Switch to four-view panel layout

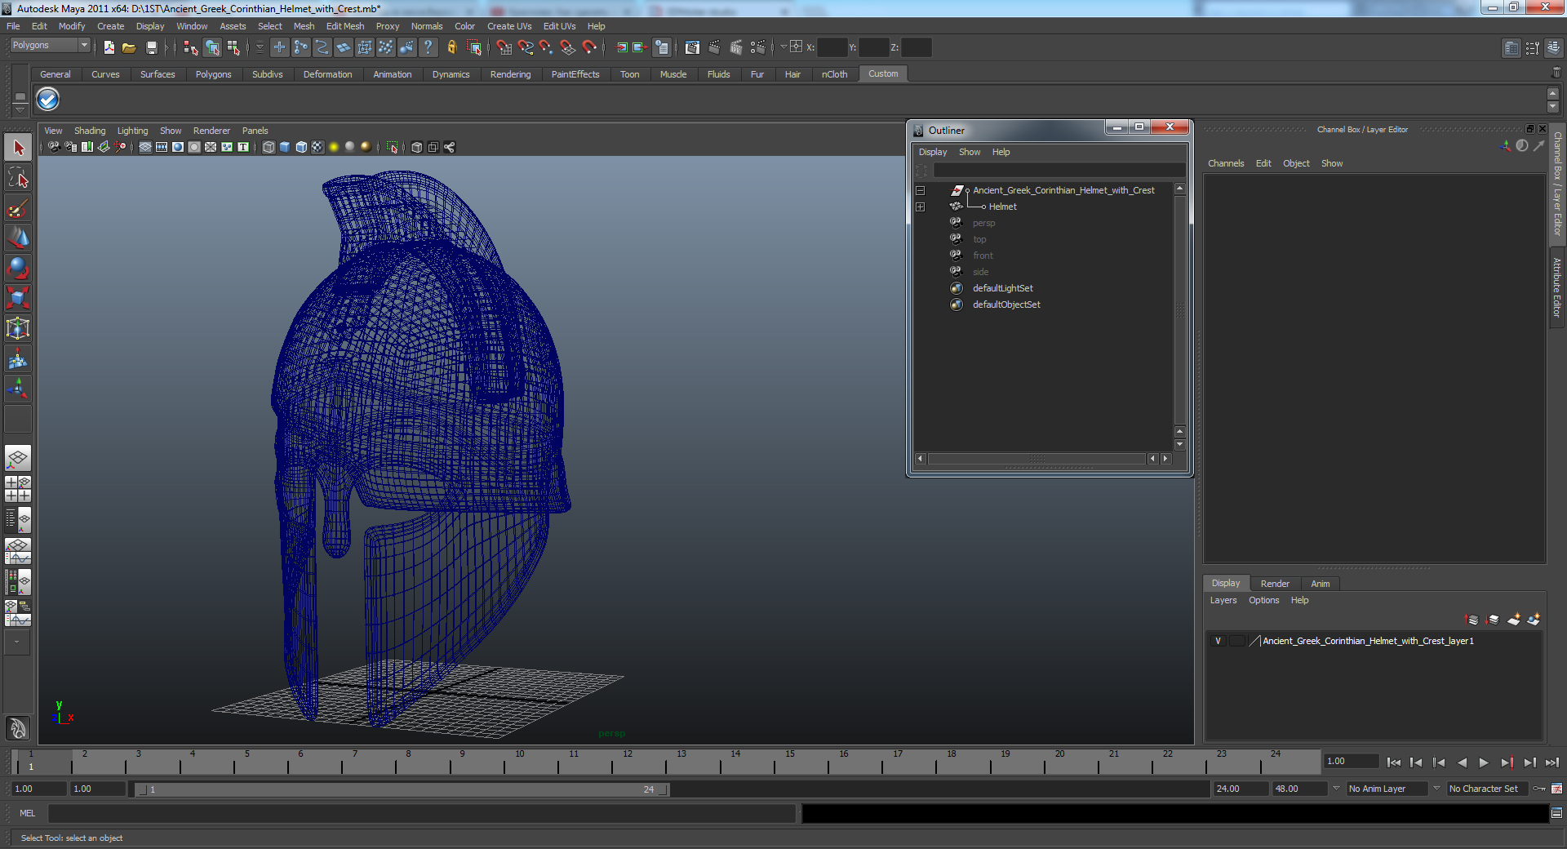(x=18, y=488)
